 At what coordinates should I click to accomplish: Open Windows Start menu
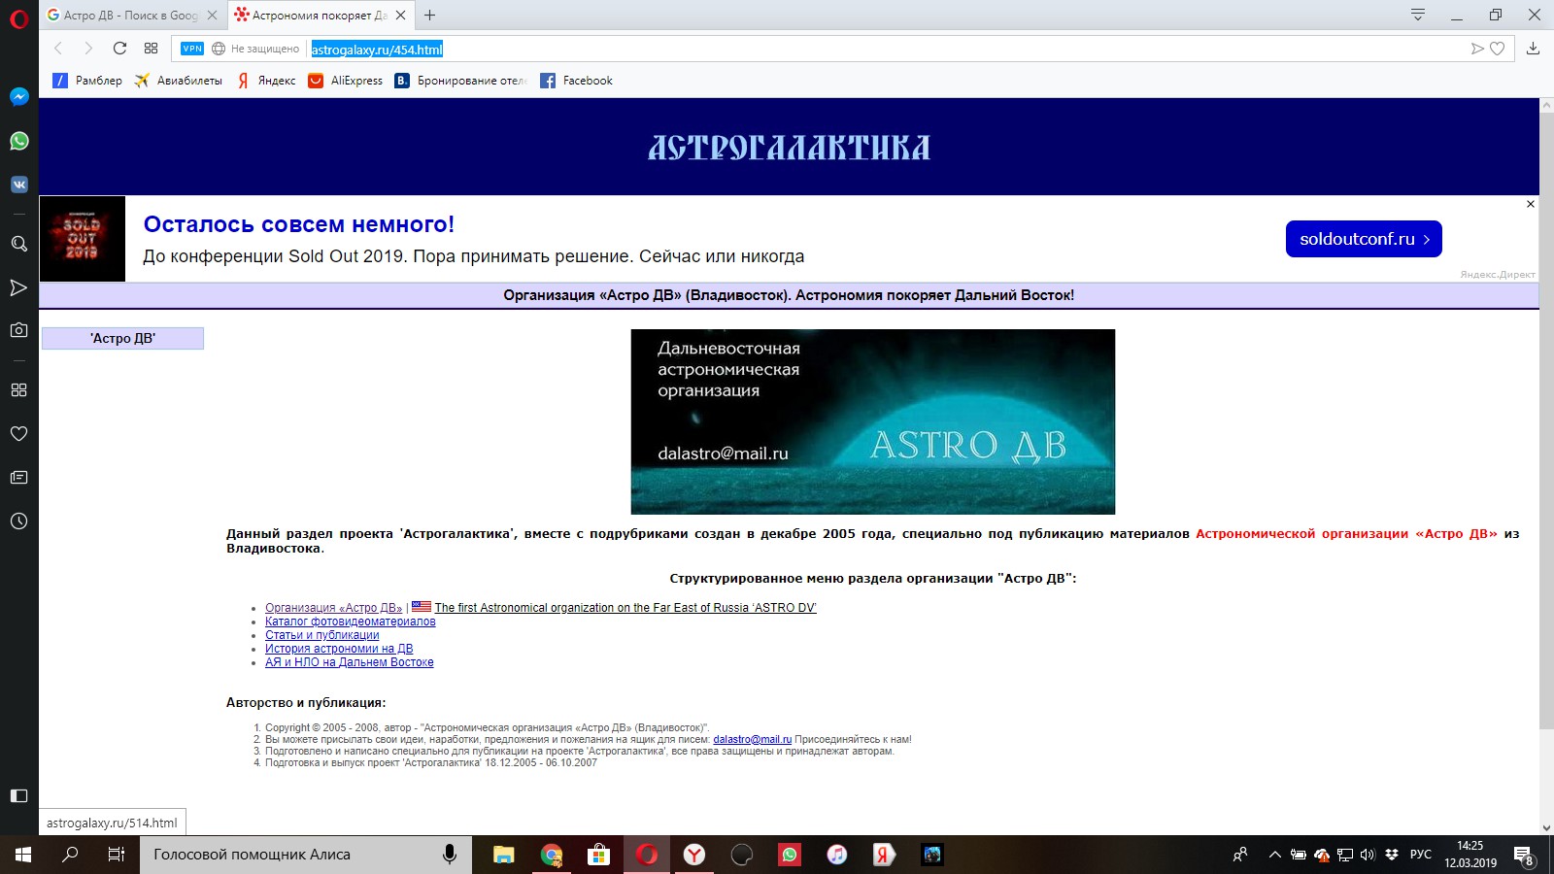click(x=23, y=855)
